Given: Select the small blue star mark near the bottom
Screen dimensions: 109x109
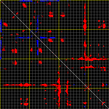Looking at the screenshot, I should (85, 106).
